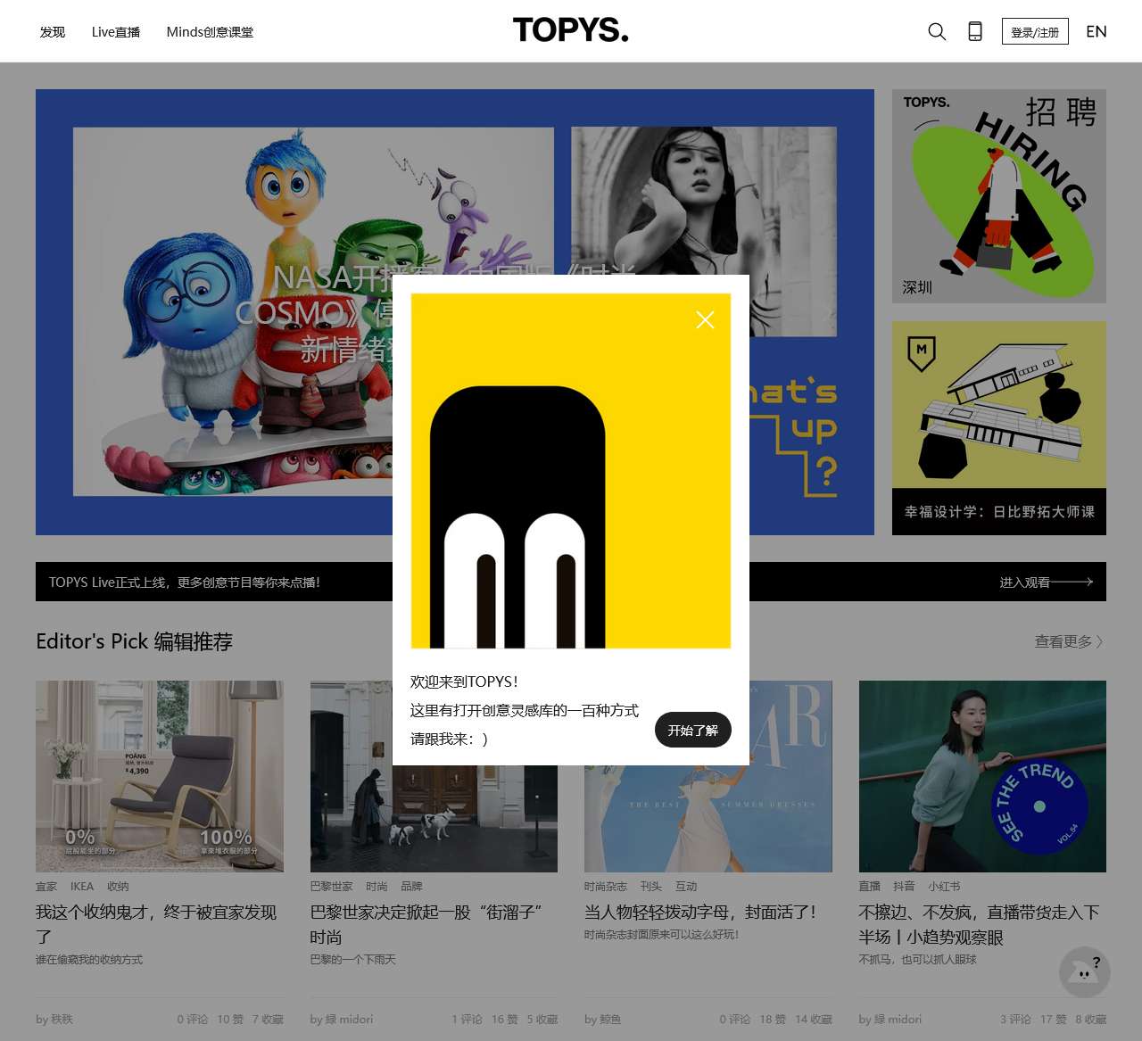The height and width of the screenshot is (1041, 1142).
Task: Select the 收纳 tag
Action: click(x=118, y=887)
